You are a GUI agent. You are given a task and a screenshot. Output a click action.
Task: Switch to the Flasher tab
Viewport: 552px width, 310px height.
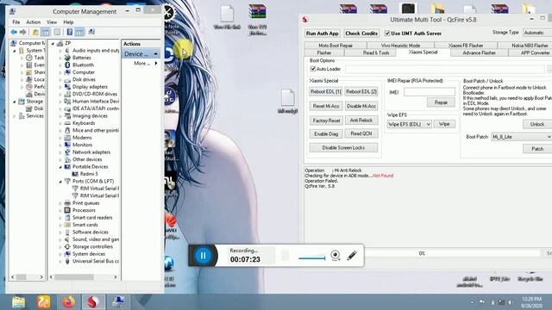pyautogui.click(x=324, y=53)
